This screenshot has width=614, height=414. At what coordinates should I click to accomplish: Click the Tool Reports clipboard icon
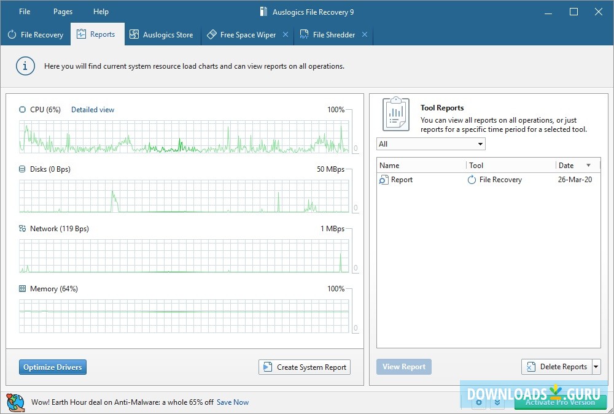point(396,114)
